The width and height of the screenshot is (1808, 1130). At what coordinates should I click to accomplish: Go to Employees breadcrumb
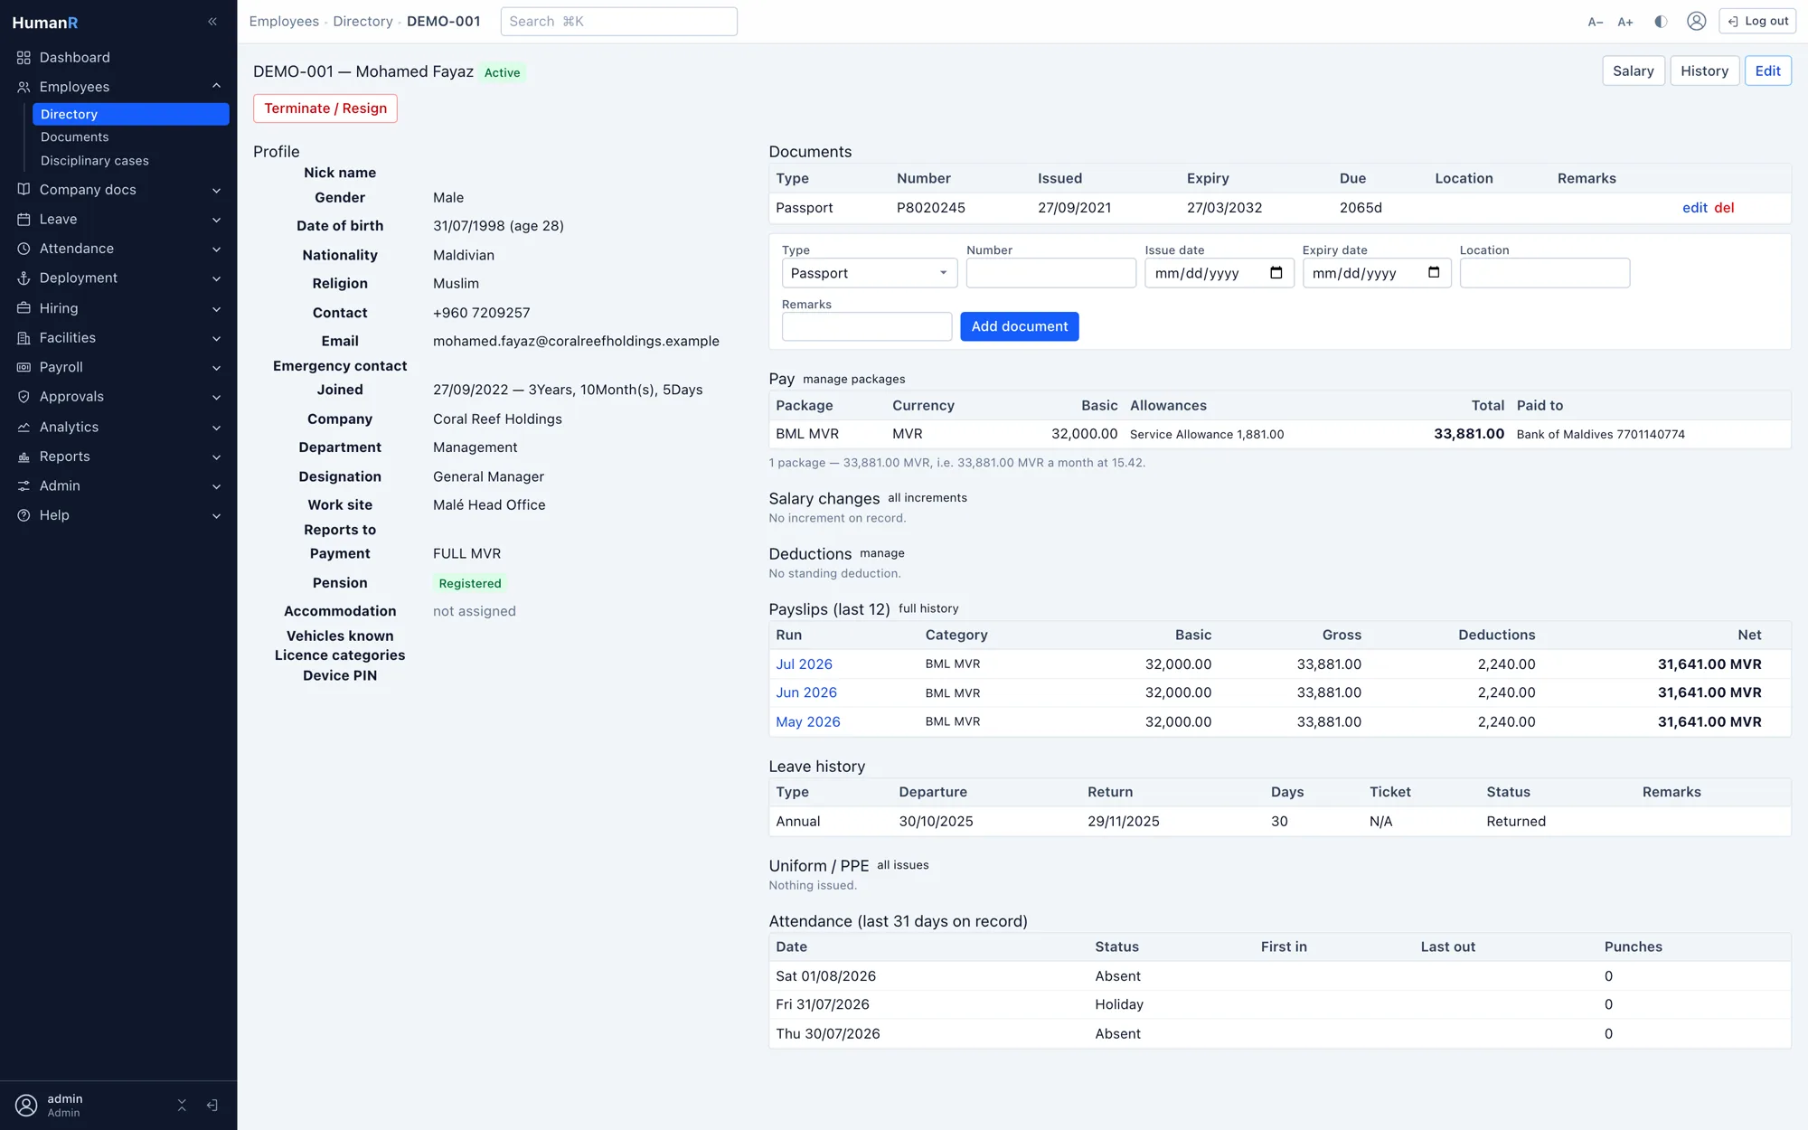pos(284,22)
